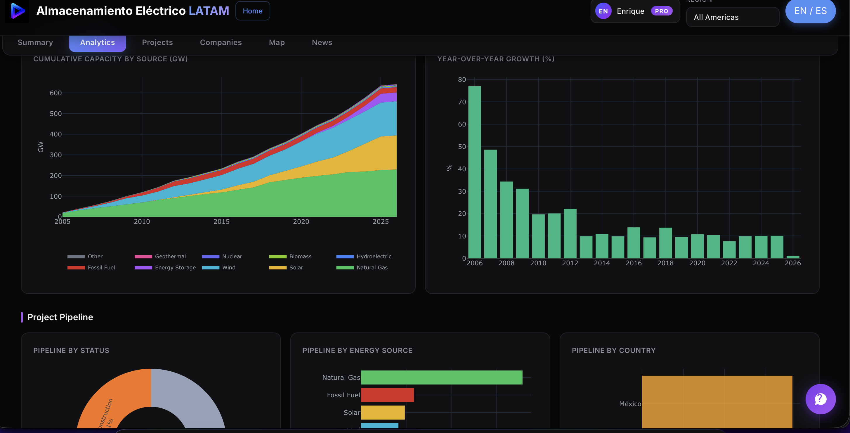Click the Home button
Screen dimensions: 850x433
252,11
